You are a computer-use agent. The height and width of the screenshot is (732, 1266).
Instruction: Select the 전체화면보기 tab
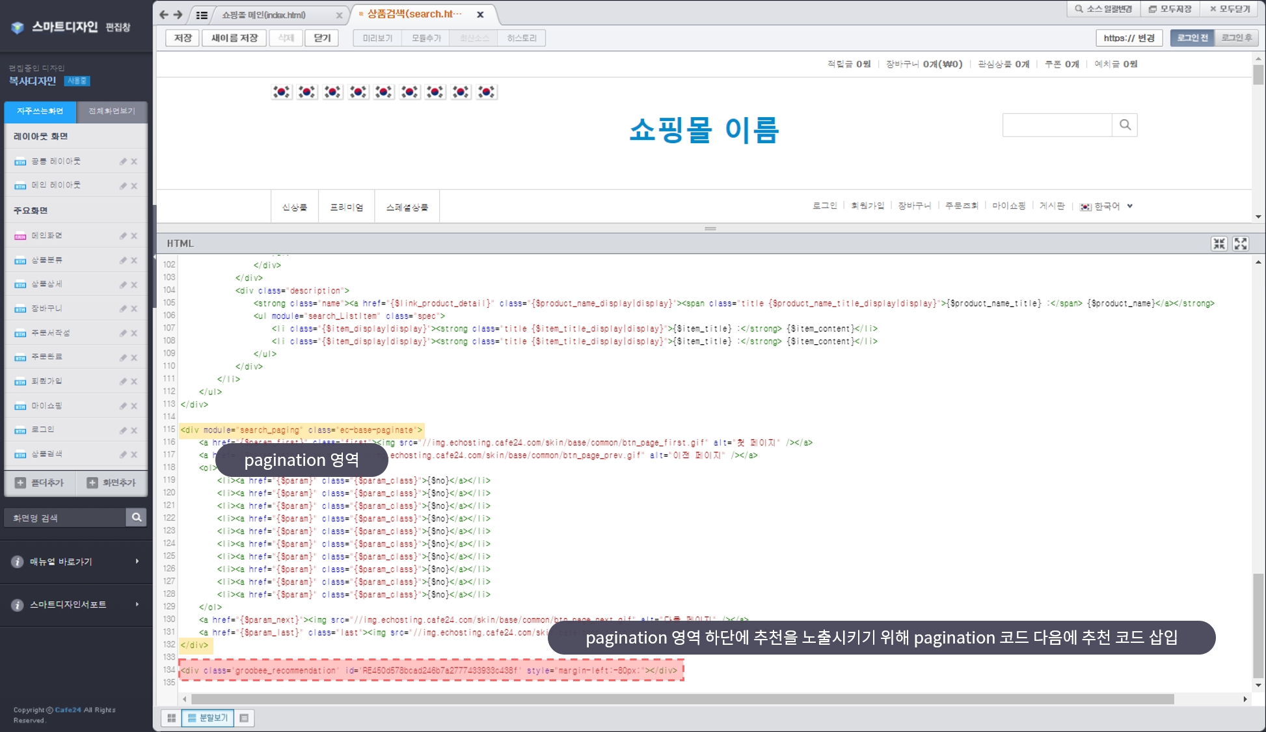tap(112, 111)
